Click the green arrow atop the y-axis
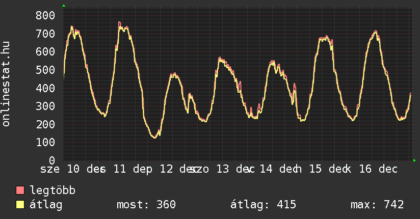This screenshot has width=420, height=219. click(64, 5)
